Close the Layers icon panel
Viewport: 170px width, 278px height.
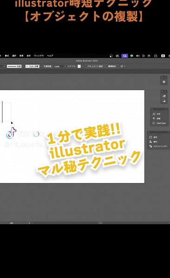162,77
